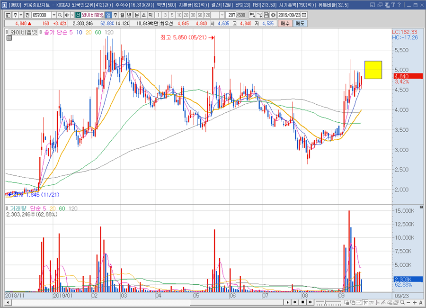Viewport: 426px width, 308px height.
Task: Click the 와이비엠넷 stock name button in toolbar
Action: [x=93, y=15]
